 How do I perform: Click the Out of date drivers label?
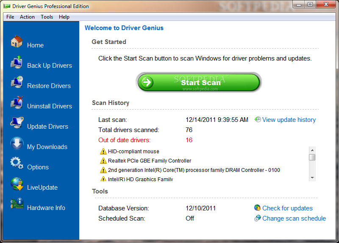coord(124,140)
